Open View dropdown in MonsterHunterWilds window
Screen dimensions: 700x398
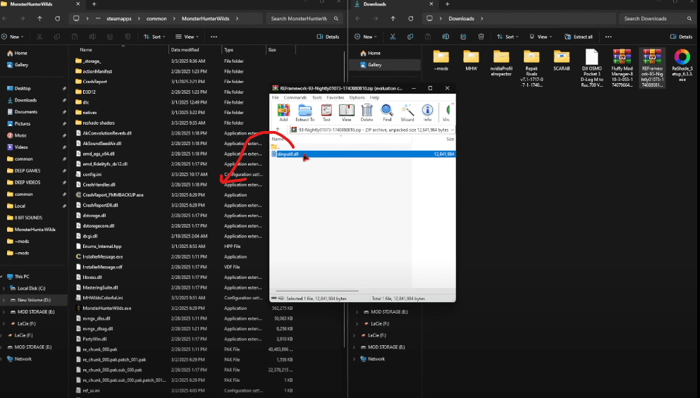click(x=187, y=37)
